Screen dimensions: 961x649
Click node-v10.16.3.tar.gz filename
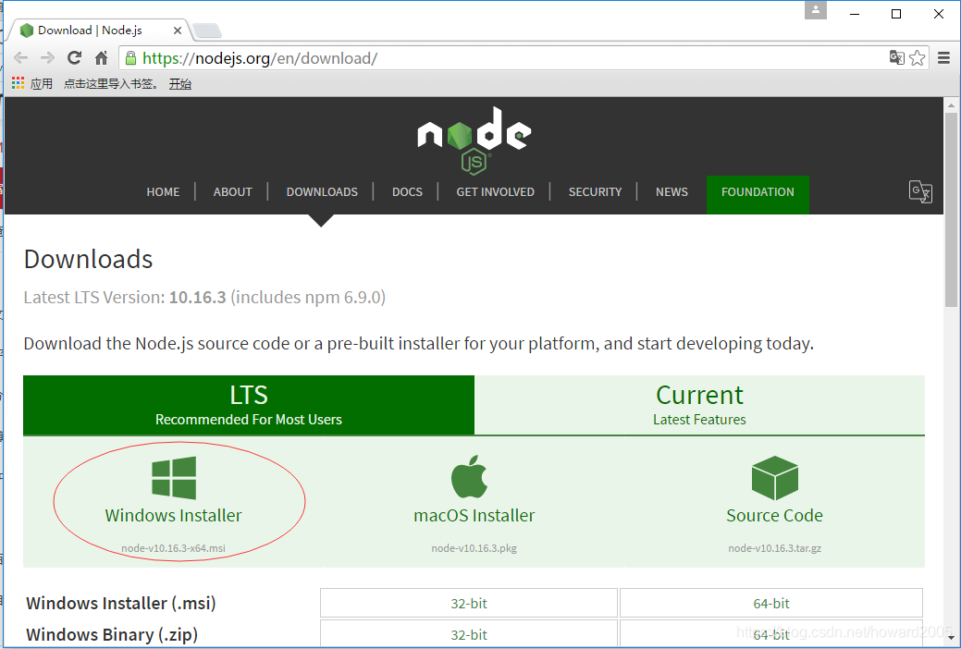pyautogui.click(x=775, y=548)
